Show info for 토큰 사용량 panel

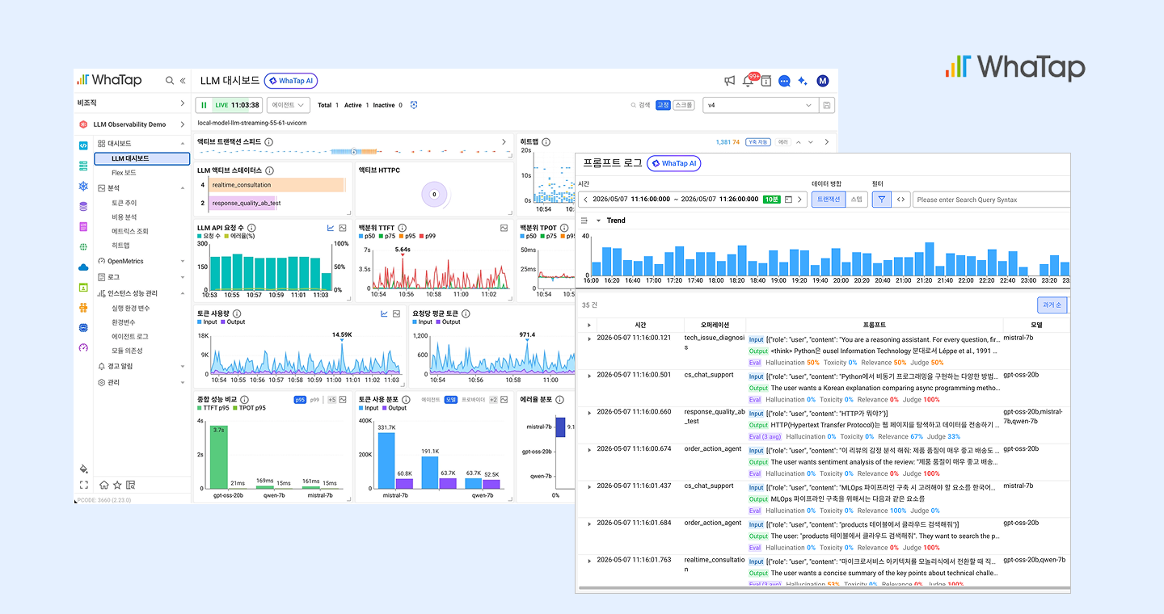[237, 313]
